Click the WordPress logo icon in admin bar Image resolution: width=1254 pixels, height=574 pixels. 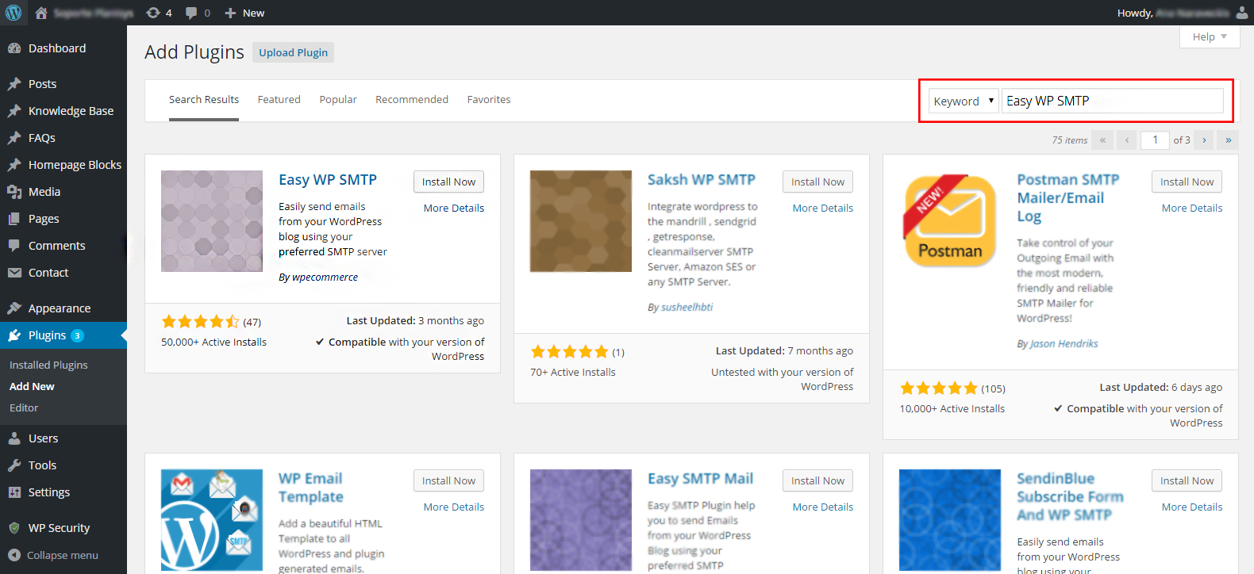pos(13,13)
